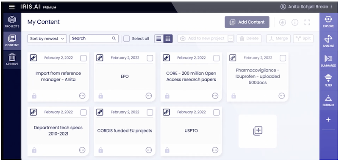Switch to grid view layout
Image resolution: width=339 pixels, height=161 pixels.
(x=168, y=39)
